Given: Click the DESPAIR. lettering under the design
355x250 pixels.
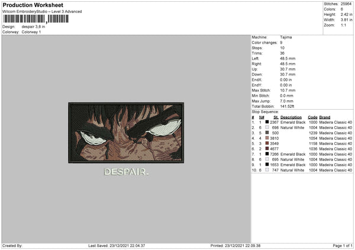Looking at the screenshot, I should [126, 172].
